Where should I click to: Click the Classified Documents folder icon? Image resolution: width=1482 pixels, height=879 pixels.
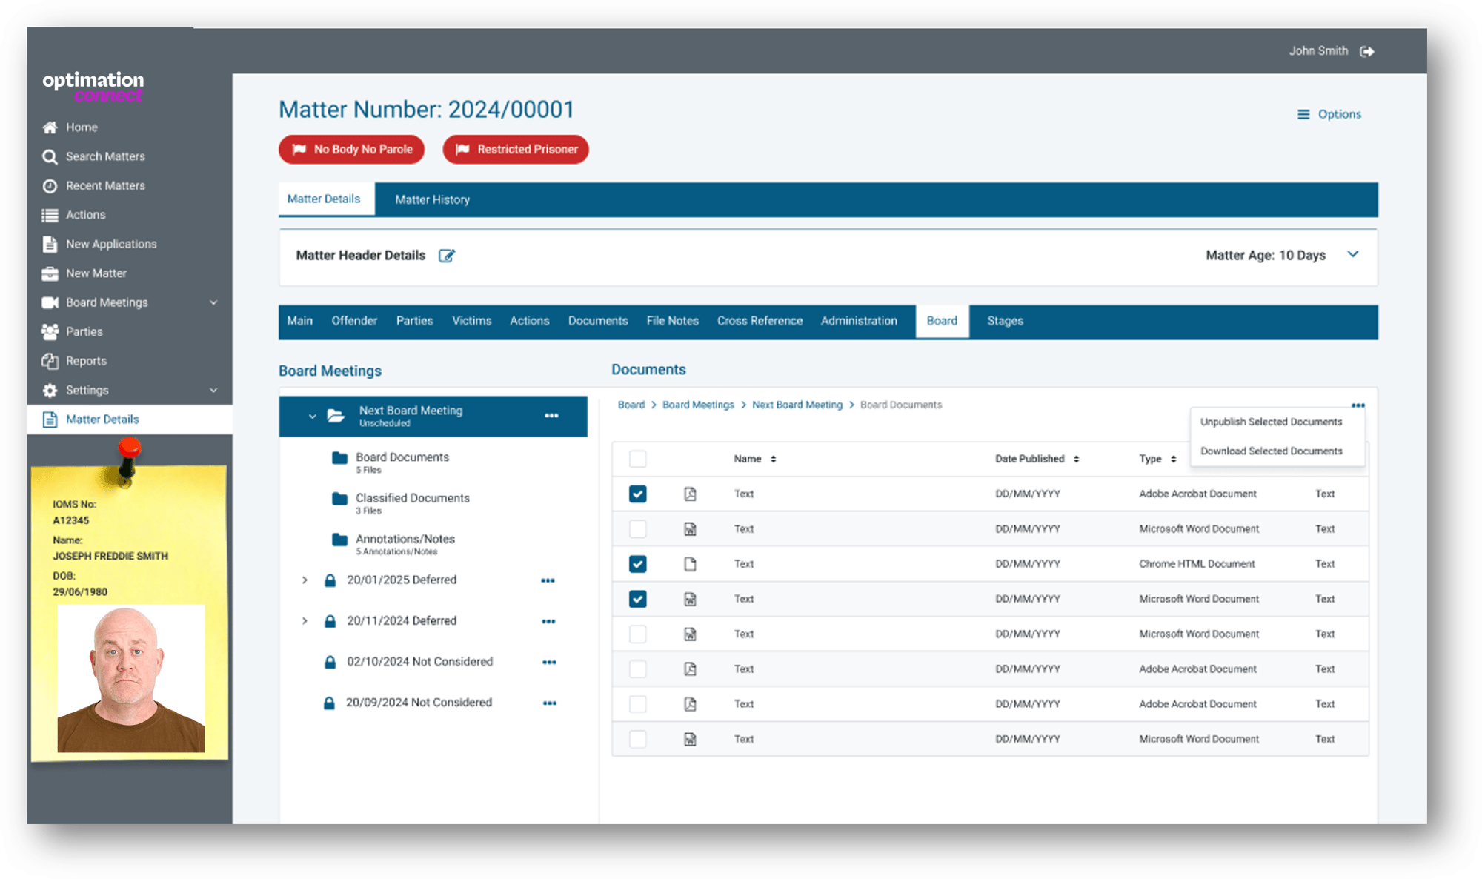[x=339, y=499]
